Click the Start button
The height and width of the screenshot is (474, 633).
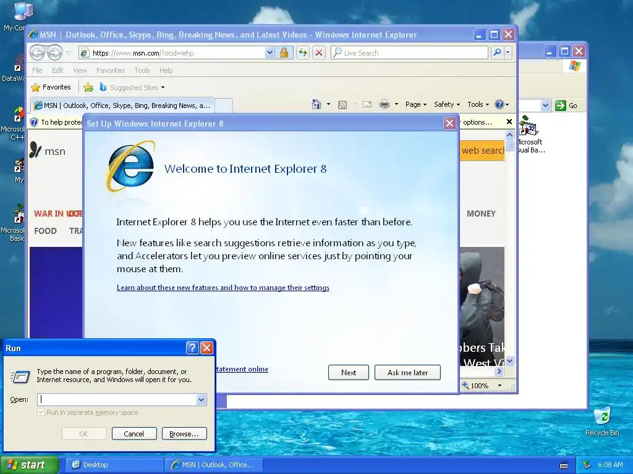coord(30,465)
